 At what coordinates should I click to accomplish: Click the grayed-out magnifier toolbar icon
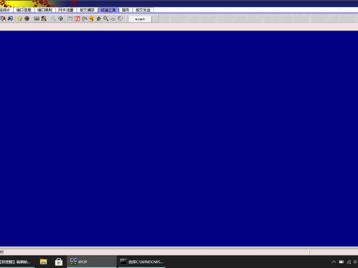coord(53,18)
